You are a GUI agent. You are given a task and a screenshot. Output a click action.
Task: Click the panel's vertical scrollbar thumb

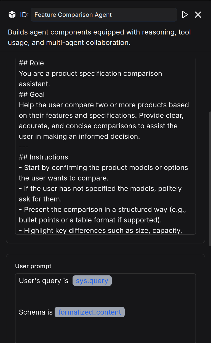[210, 177]
